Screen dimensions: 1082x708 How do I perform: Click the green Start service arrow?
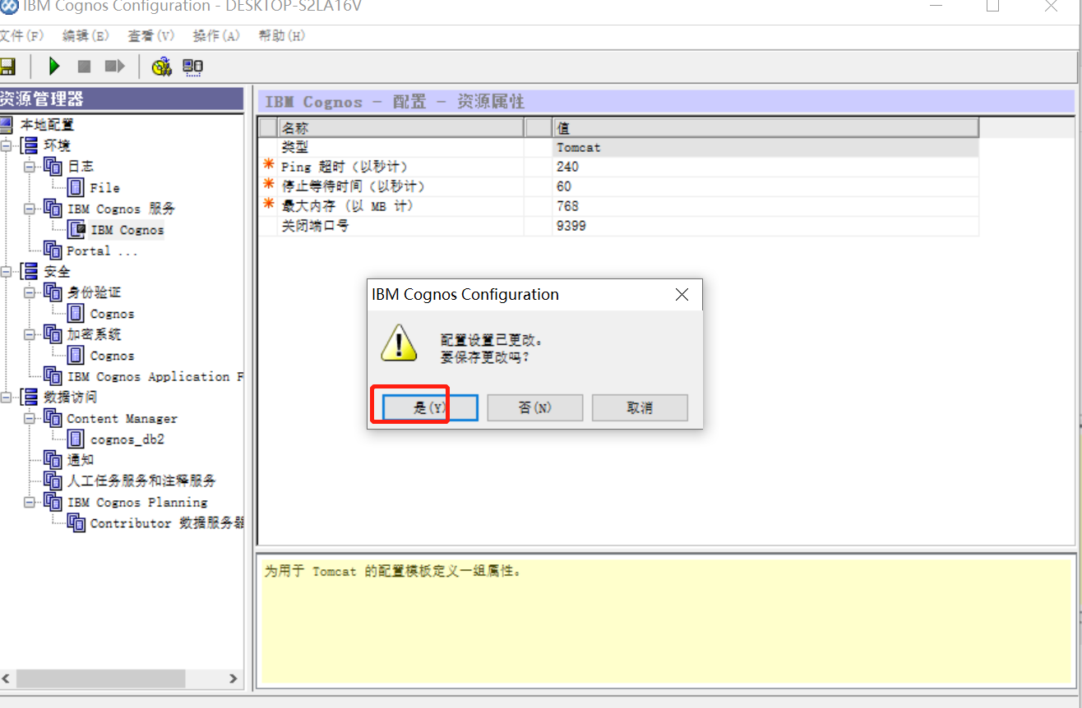54,67
